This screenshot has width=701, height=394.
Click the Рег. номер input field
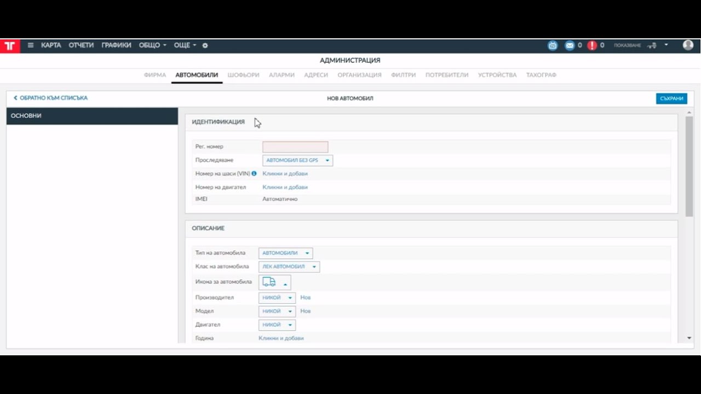click(295, 147)
